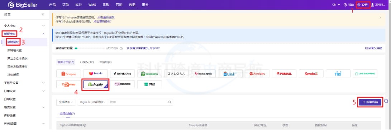This screenshot has width=391, height=132.
Task: Open the CN language dropdown
Action: (x=336, y=5)
